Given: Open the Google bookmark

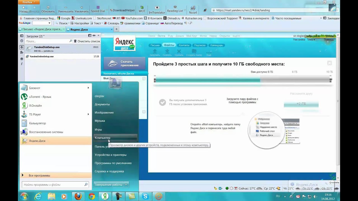Looking at the screenshot, I should tap(64, 18).
